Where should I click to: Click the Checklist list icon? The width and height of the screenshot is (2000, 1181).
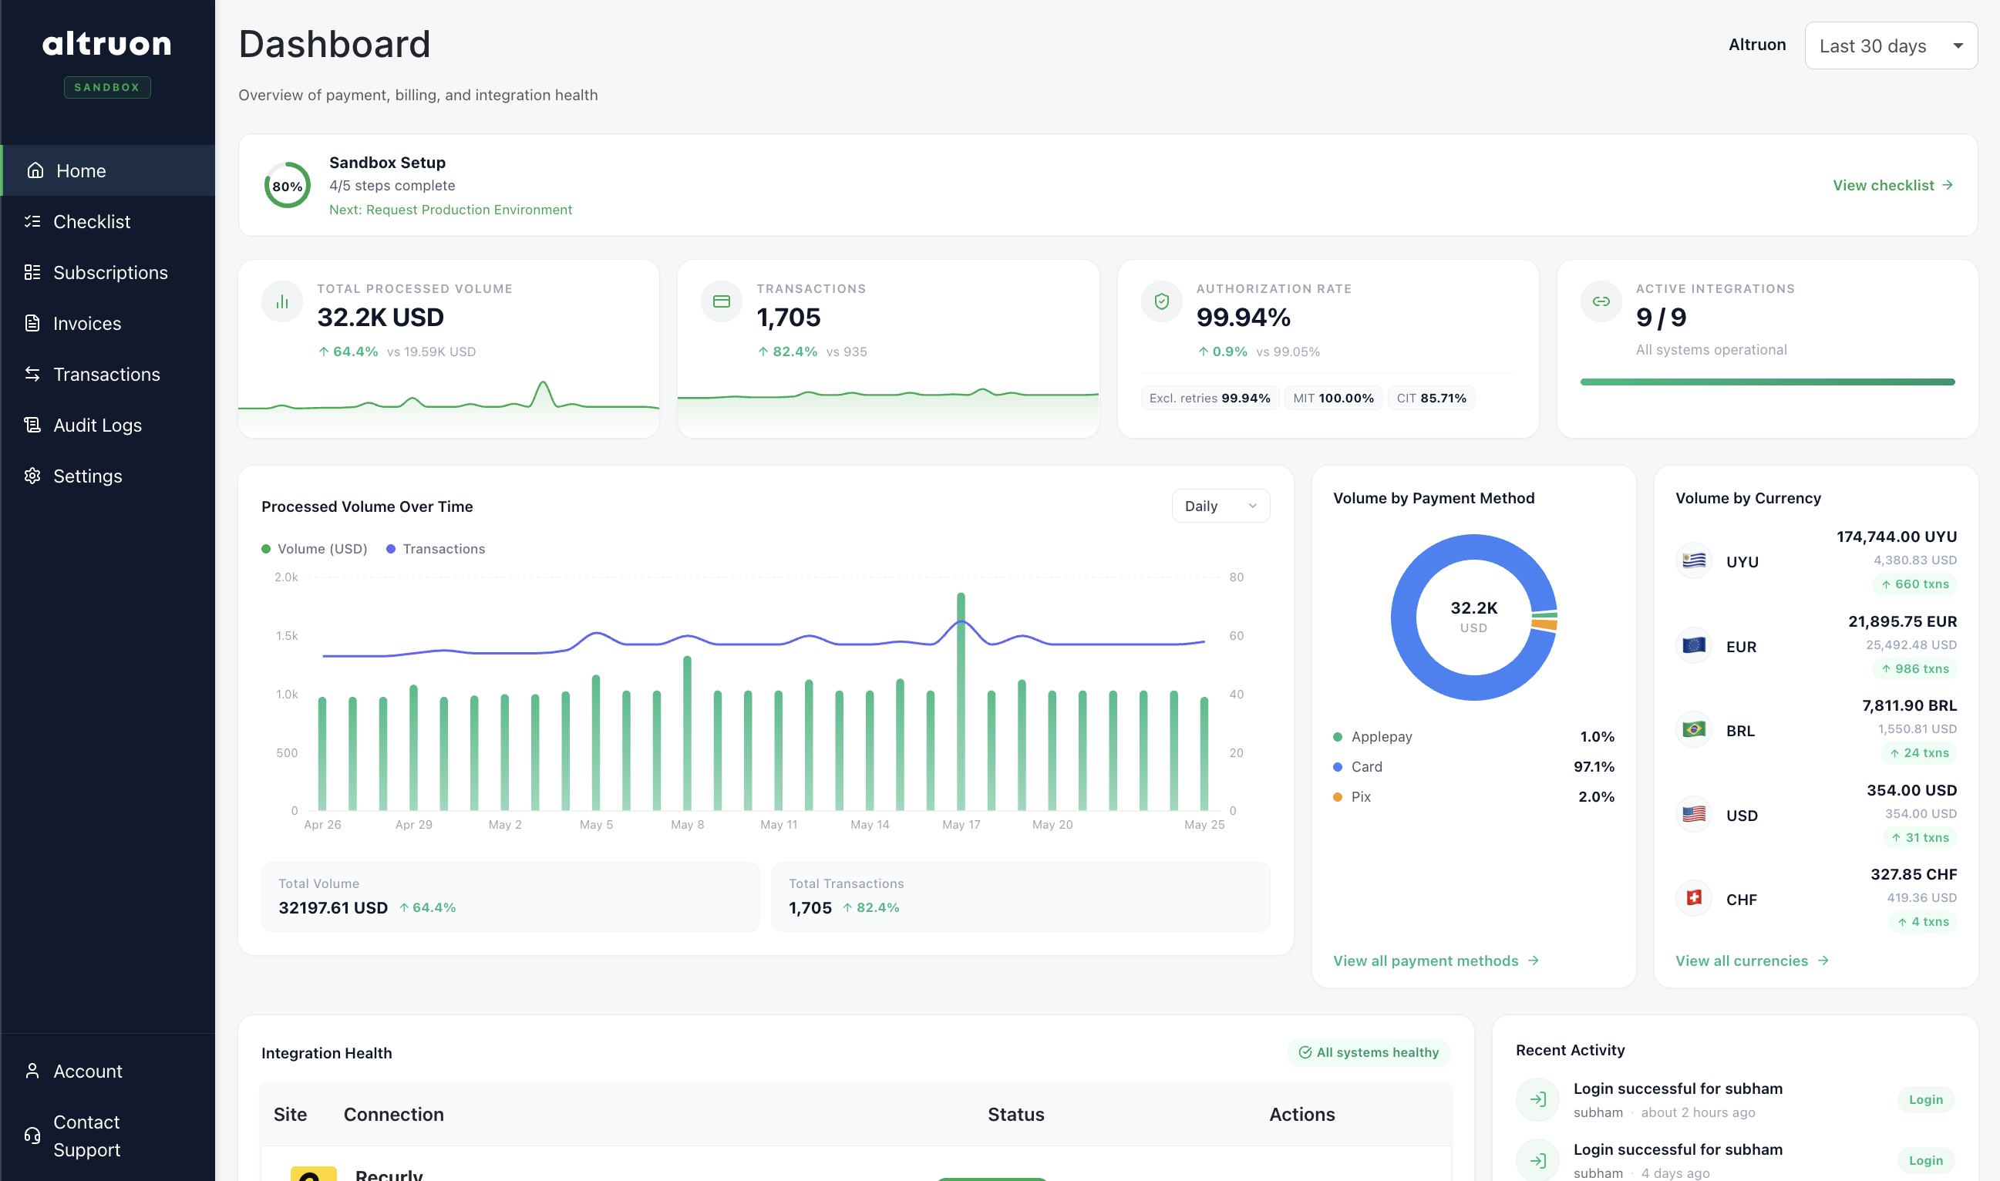click(x=32, y=221)
